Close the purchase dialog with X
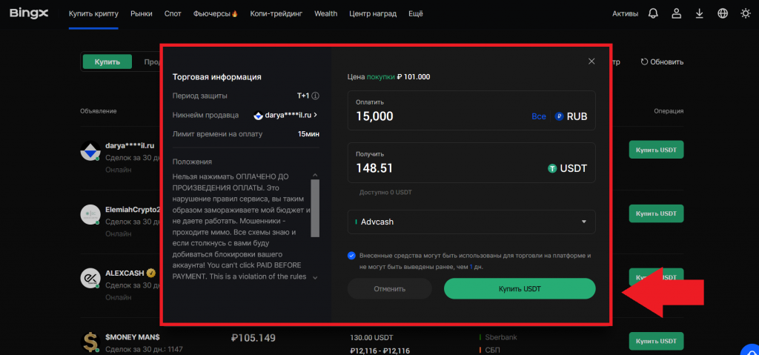 click(x=591, y=62)
